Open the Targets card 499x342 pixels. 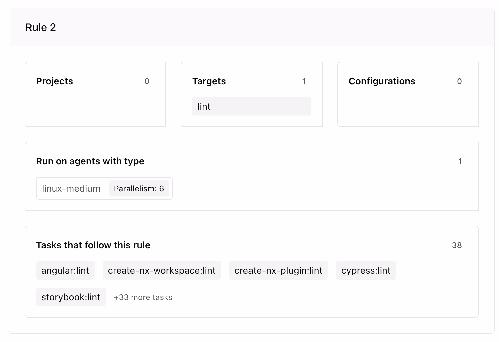pos(252,94)
